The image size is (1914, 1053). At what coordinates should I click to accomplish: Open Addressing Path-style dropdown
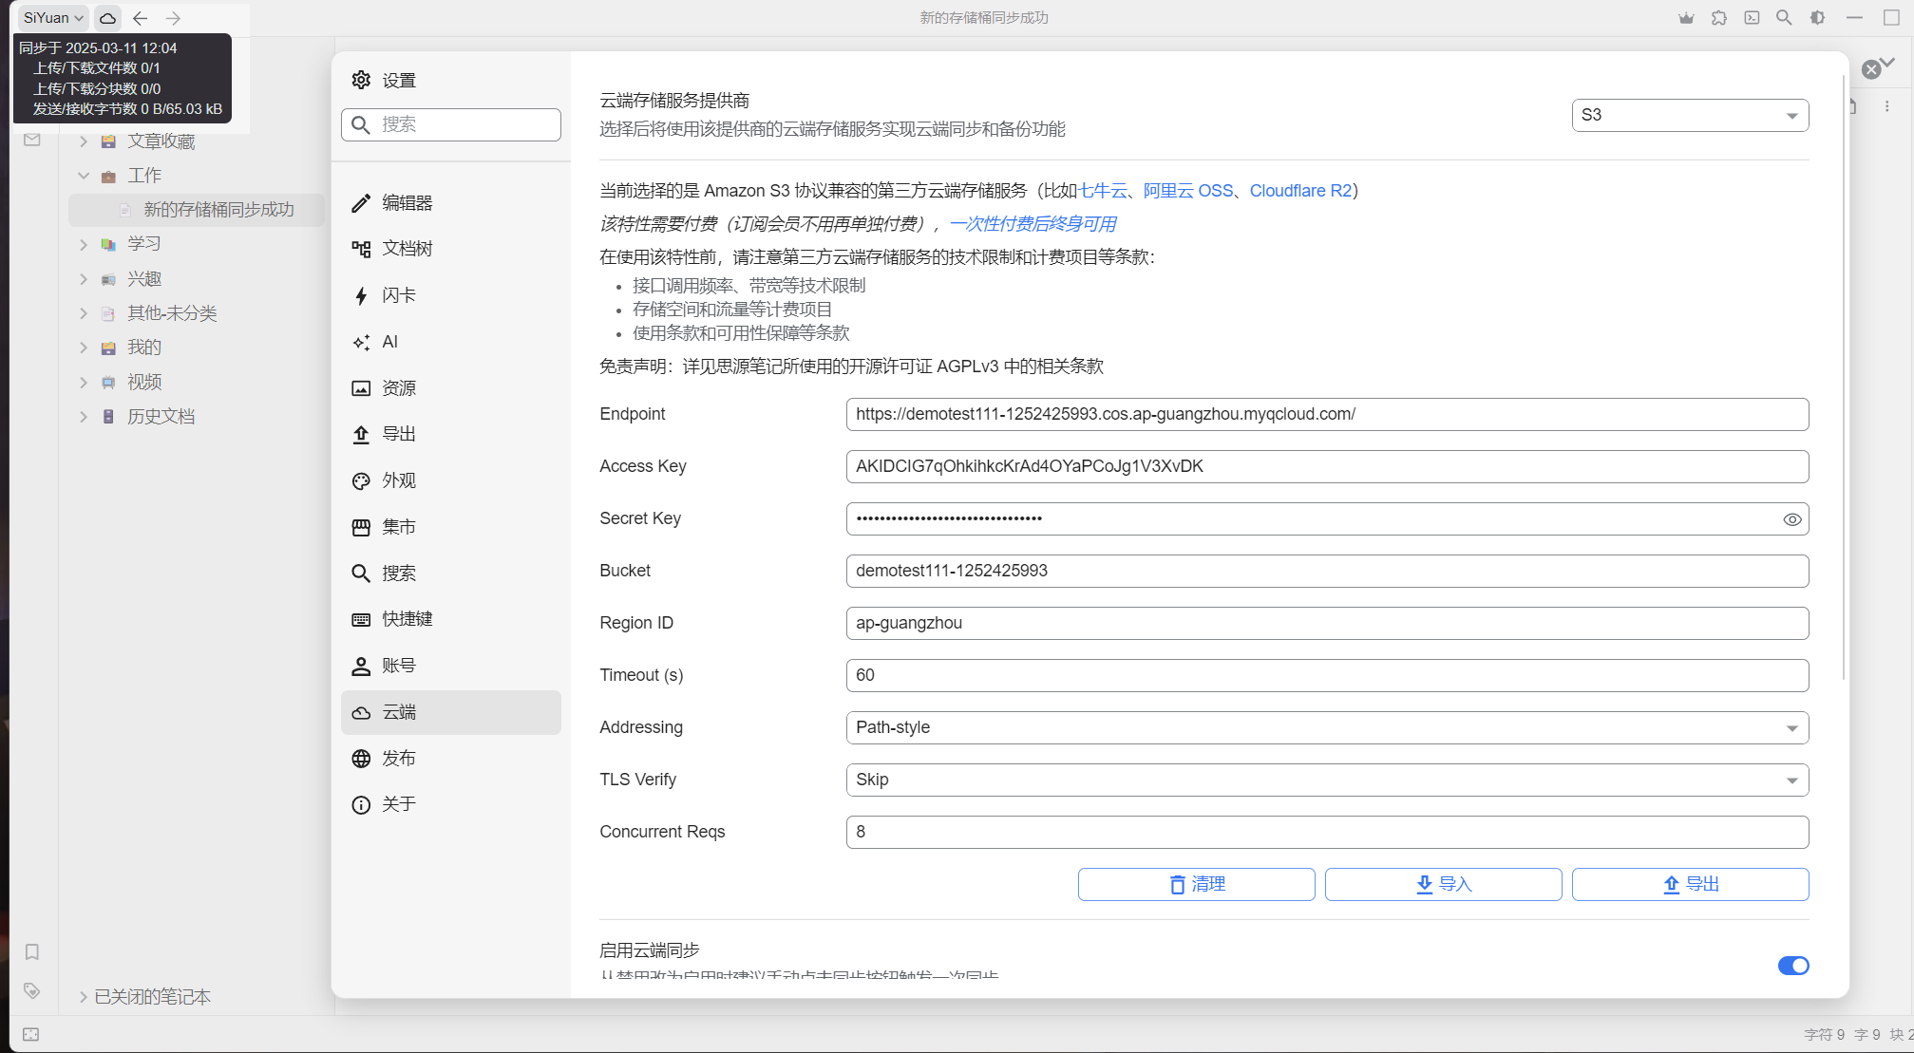[x=1326, y=727]
